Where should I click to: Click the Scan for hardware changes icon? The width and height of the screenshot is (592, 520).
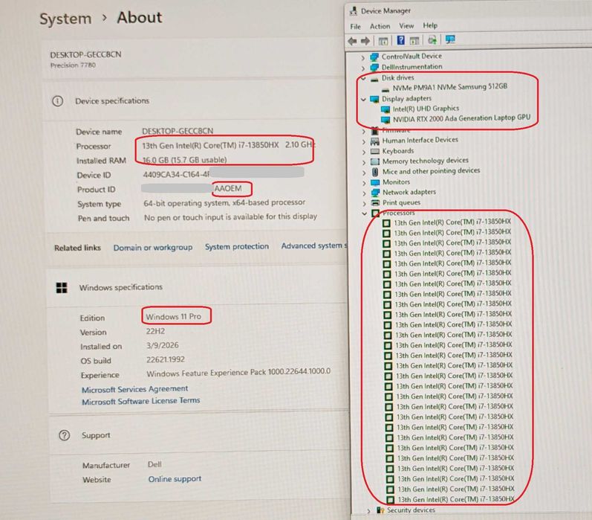[x=432, y=39]
